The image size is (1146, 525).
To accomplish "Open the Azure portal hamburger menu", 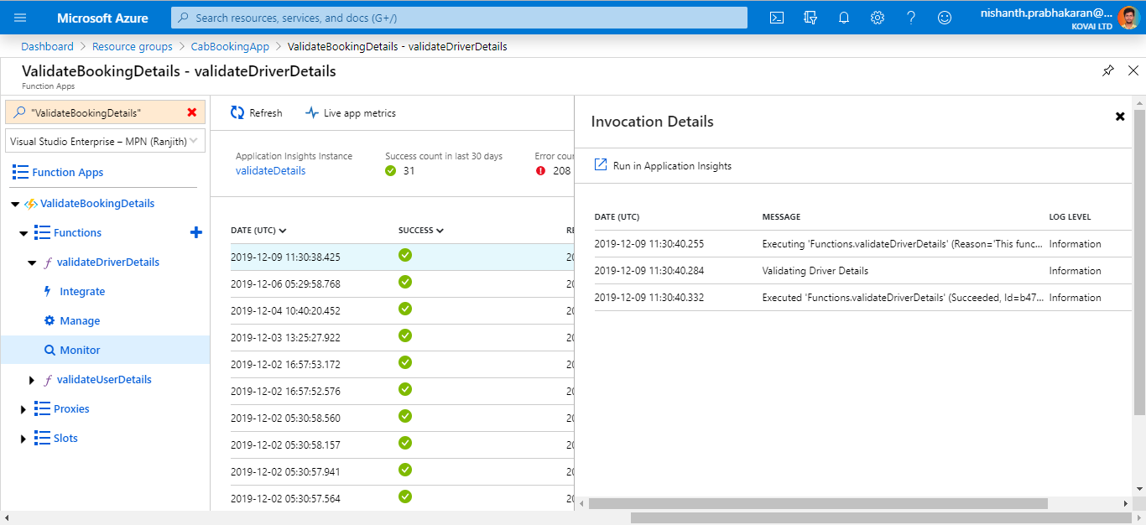I will point(20,18).
